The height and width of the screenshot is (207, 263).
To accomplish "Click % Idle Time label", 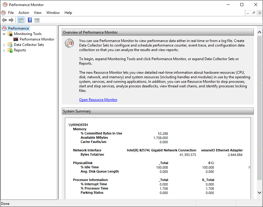I will (x=90, y=167).
